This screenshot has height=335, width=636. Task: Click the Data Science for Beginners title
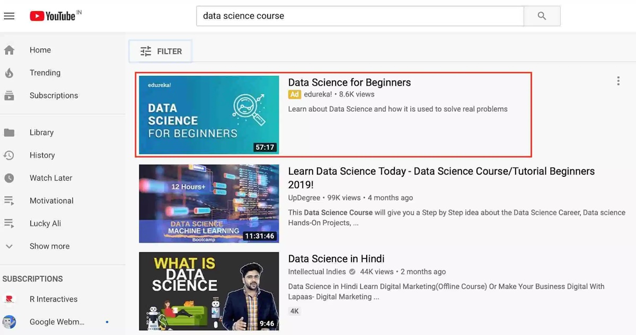(x=349, y=83)
